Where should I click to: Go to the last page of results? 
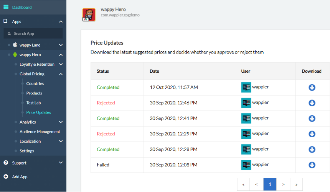pos(296,184)
